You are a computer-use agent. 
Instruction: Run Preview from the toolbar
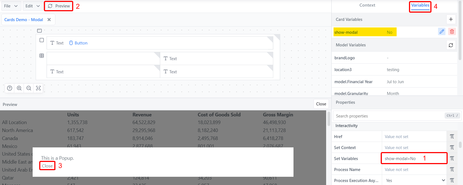click(58, 6)
